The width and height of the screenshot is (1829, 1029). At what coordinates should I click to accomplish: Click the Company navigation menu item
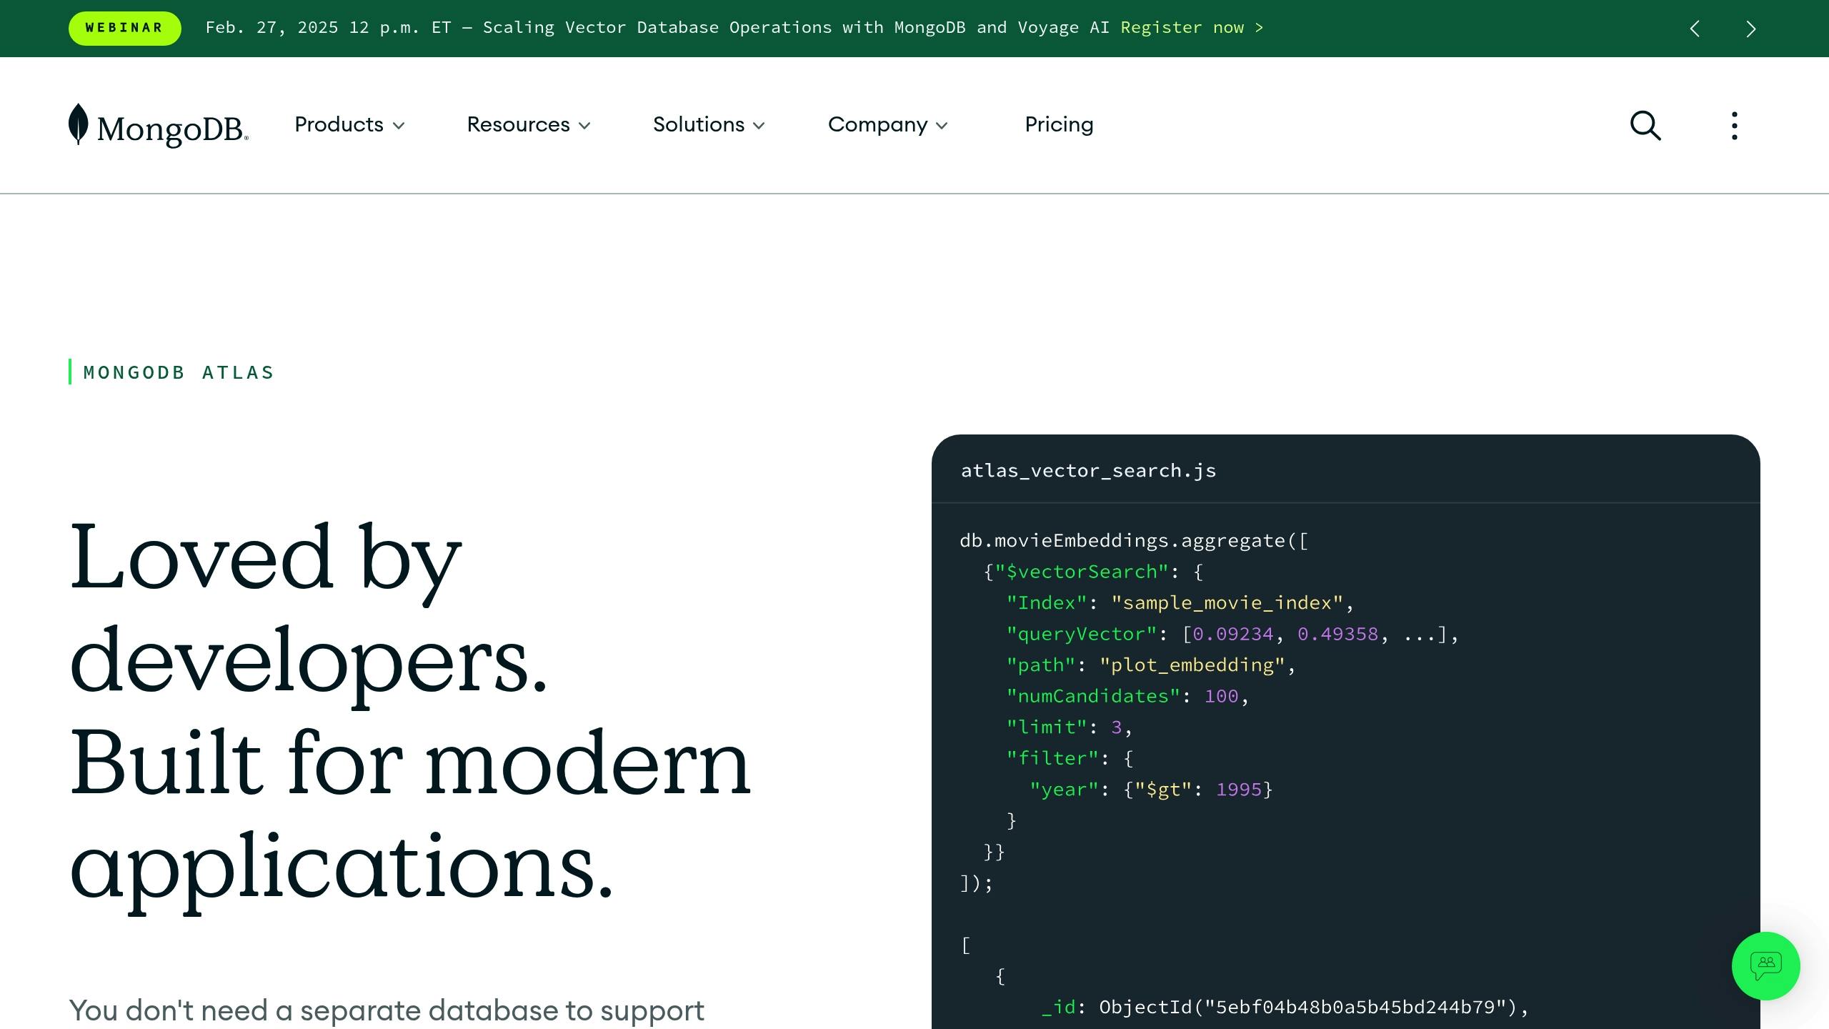pos(887,124)
